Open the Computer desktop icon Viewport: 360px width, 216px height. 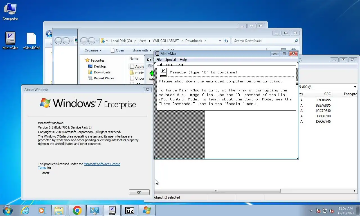click(x=10, y=12)
